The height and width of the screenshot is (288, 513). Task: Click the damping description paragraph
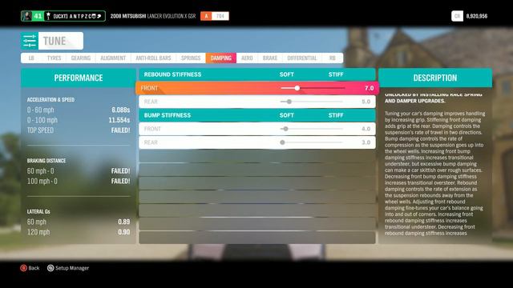click(435, 173)
